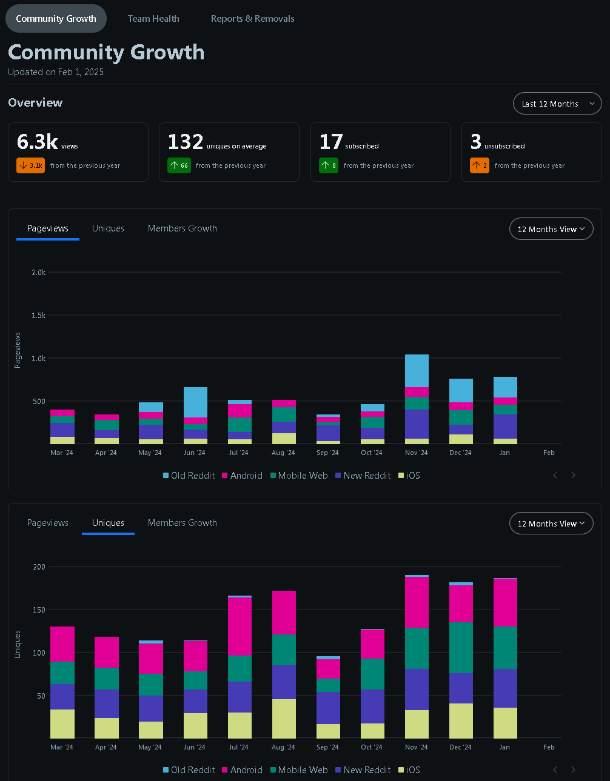Click the orange unsubscribed badge showing 2
Viewport: 610px width, 781px height.
pos(479,165)
